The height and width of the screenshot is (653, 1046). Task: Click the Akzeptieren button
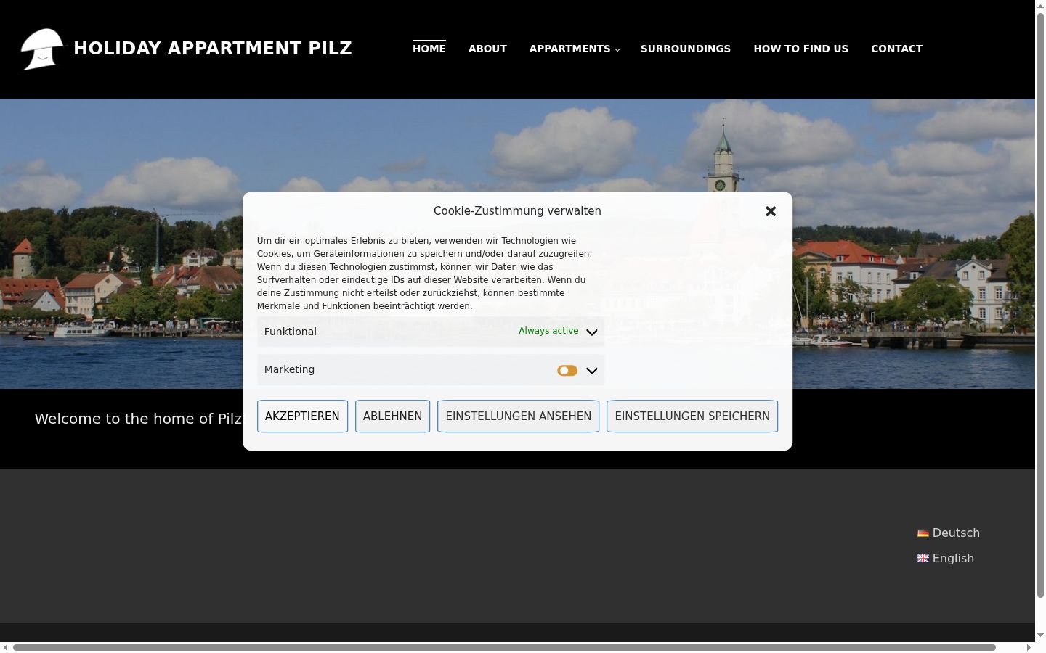[x=302, y=416]
